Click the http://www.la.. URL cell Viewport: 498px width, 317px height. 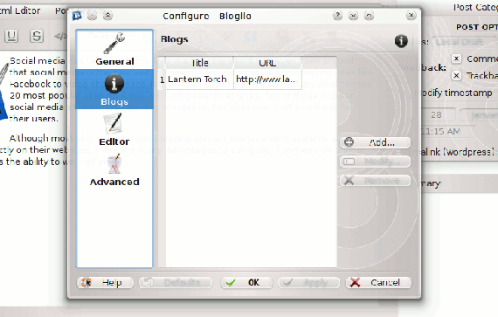click(x=266, y=79)
